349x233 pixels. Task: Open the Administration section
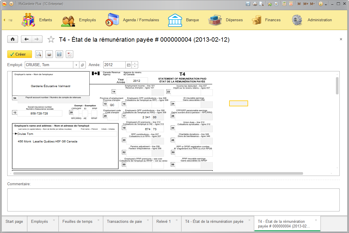[x=320, y=20]
